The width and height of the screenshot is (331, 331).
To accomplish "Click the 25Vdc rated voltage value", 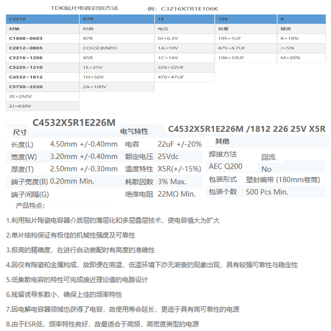I will (168, 157).
